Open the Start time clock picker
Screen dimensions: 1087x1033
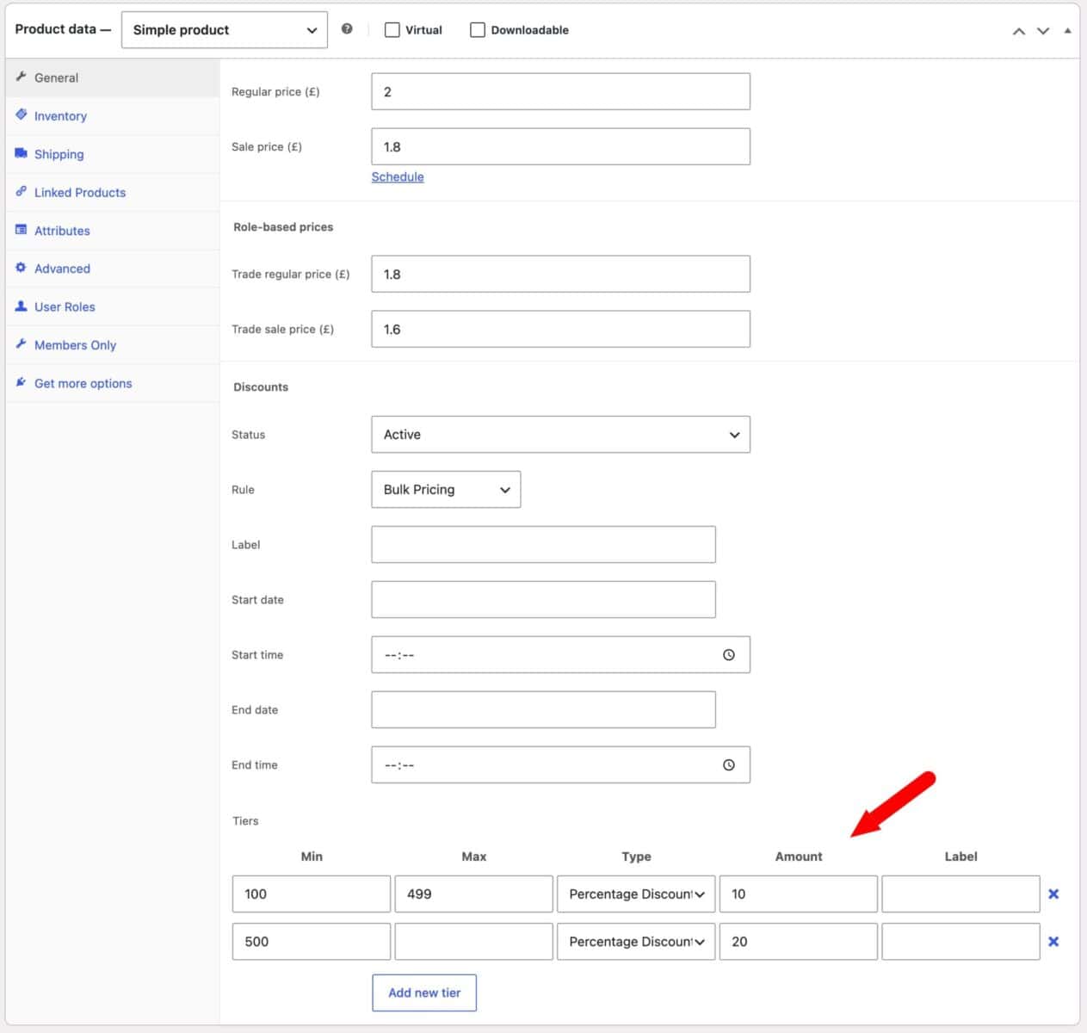(x=729, y=655)
